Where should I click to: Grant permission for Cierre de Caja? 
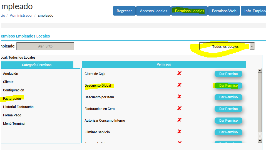click(x=228, y=74)
